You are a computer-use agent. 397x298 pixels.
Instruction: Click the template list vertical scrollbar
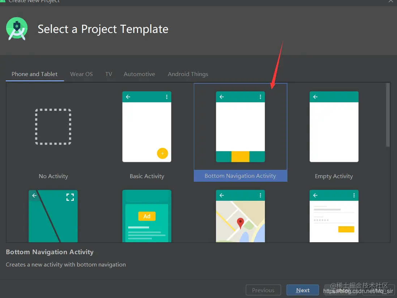pos(388,115)
